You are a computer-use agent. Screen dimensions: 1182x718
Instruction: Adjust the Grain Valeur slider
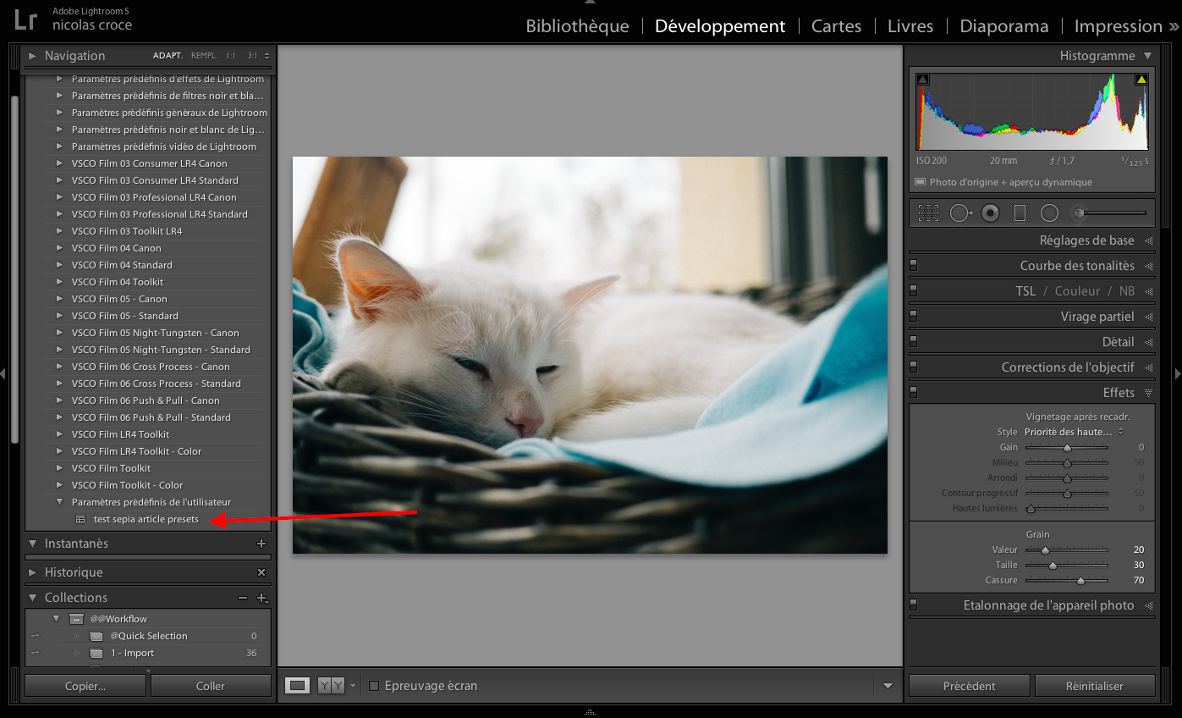[x=1046, y=550]
